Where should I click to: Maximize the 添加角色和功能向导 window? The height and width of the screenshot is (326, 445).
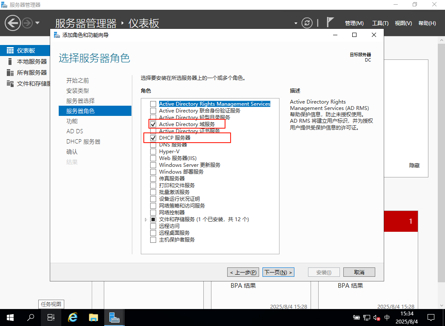[354, 35]
